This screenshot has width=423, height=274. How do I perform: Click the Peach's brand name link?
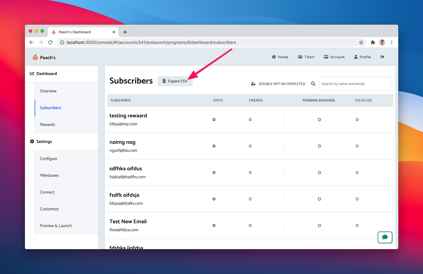[48, 58]
